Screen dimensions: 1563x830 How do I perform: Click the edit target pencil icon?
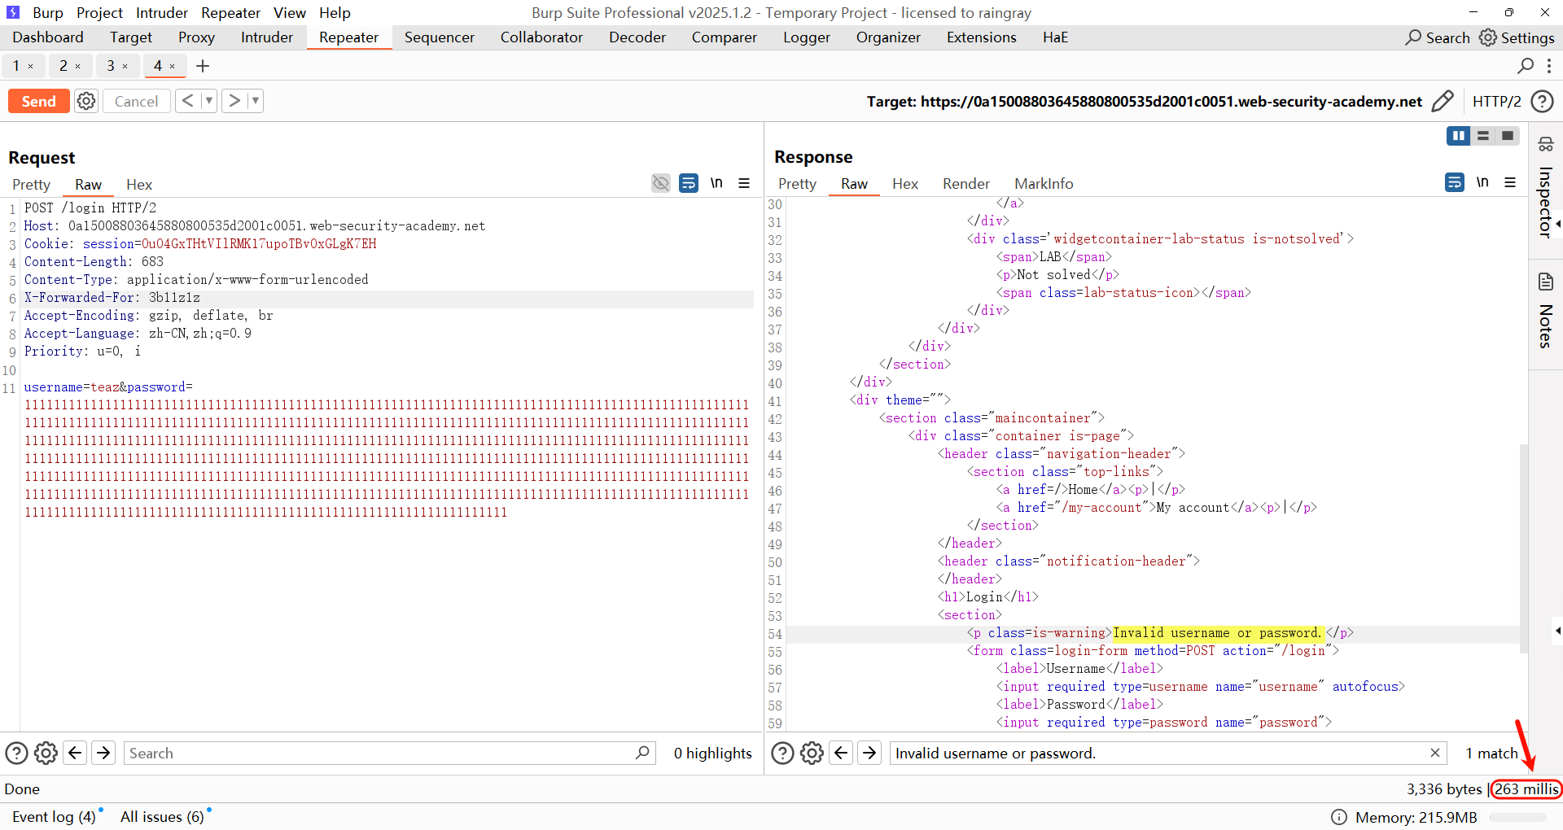pos(1442,101)
